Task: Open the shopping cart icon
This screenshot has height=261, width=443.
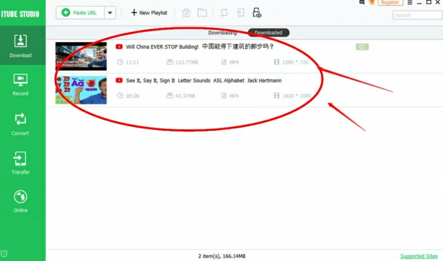Action: tap(371, 2)
